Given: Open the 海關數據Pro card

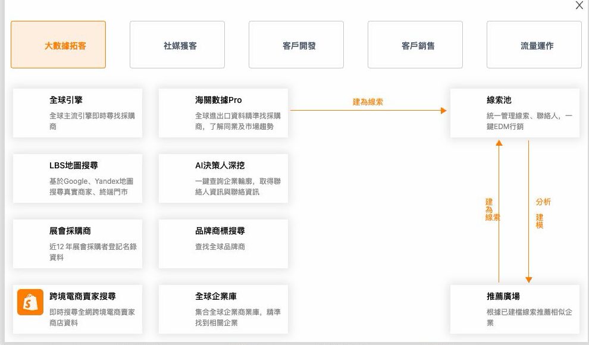Looking at the screenshot, I should (224, 113).
